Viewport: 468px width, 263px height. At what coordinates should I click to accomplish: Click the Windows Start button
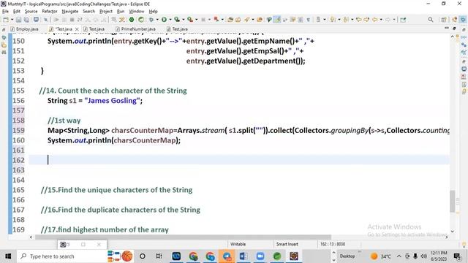[x=8, y=256]
